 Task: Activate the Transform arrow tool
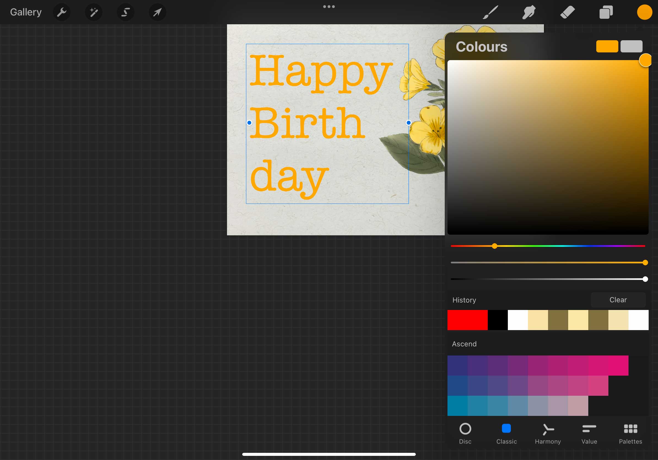coord(157,12)
